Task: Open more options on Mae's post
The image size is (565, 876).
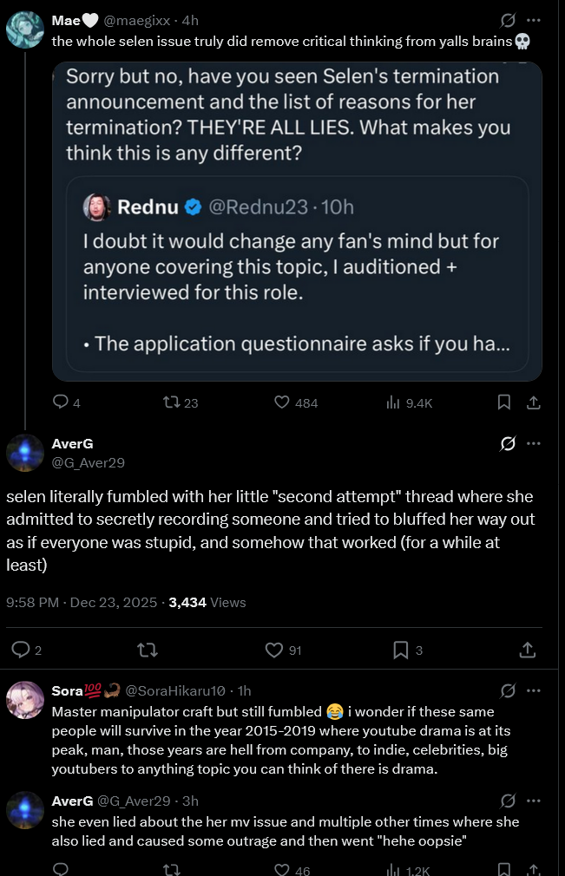Action: 534,20
